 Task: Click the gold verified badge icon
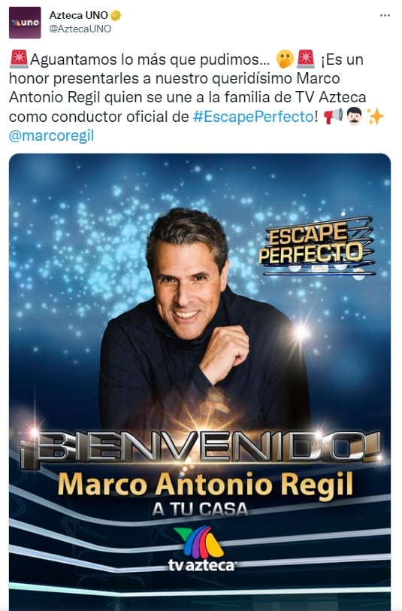[116, 16]
